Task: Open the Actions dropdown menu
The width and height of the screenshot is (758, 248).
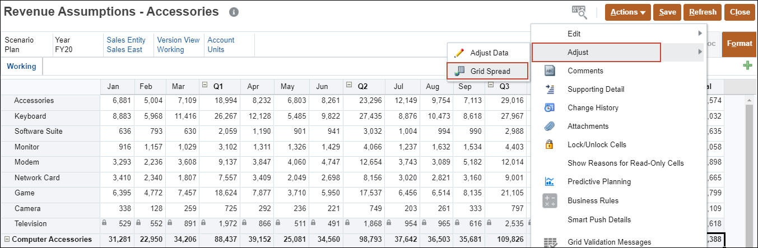Action: click(628, 12)
